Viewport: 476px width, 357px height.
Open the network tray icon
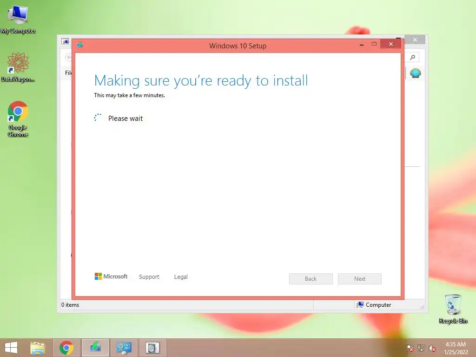[421, 348]
